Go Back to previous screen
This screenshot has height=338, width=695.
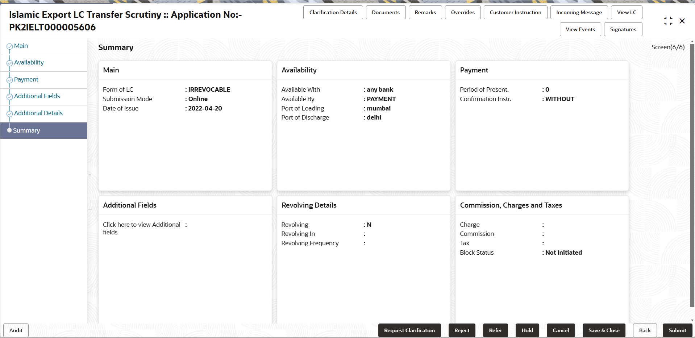(x=645, y=330)
